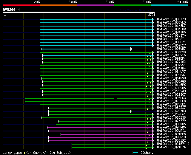Click the yellow gap marker under B3FMV8 bar
This screenshot has width=191, height=155.
click(150, 53)
